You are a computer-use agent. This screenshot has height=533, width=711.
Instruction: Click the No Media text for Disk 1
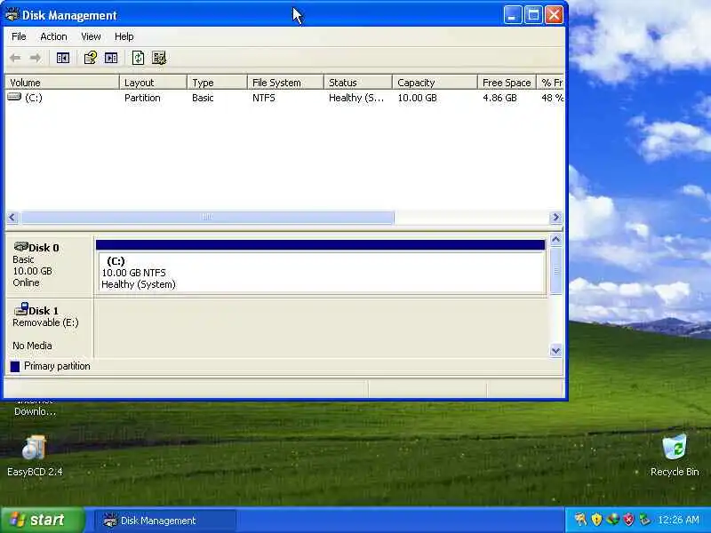[x=32, y=346]
